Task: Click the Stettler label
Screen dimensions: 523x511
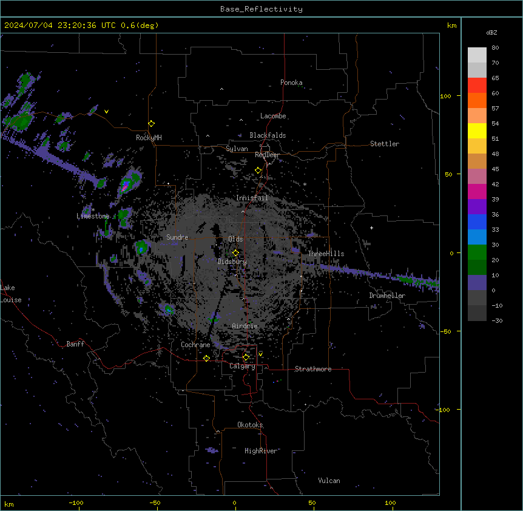Action: click(x=385, y=144)
